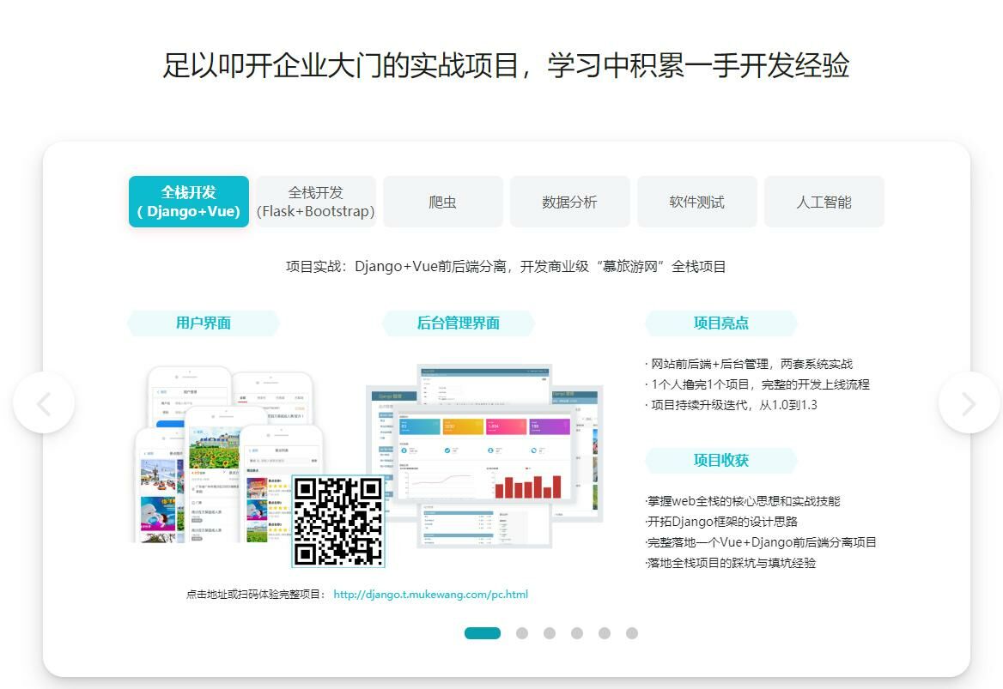Click the previous slide left arrow

tap(44, 402)
